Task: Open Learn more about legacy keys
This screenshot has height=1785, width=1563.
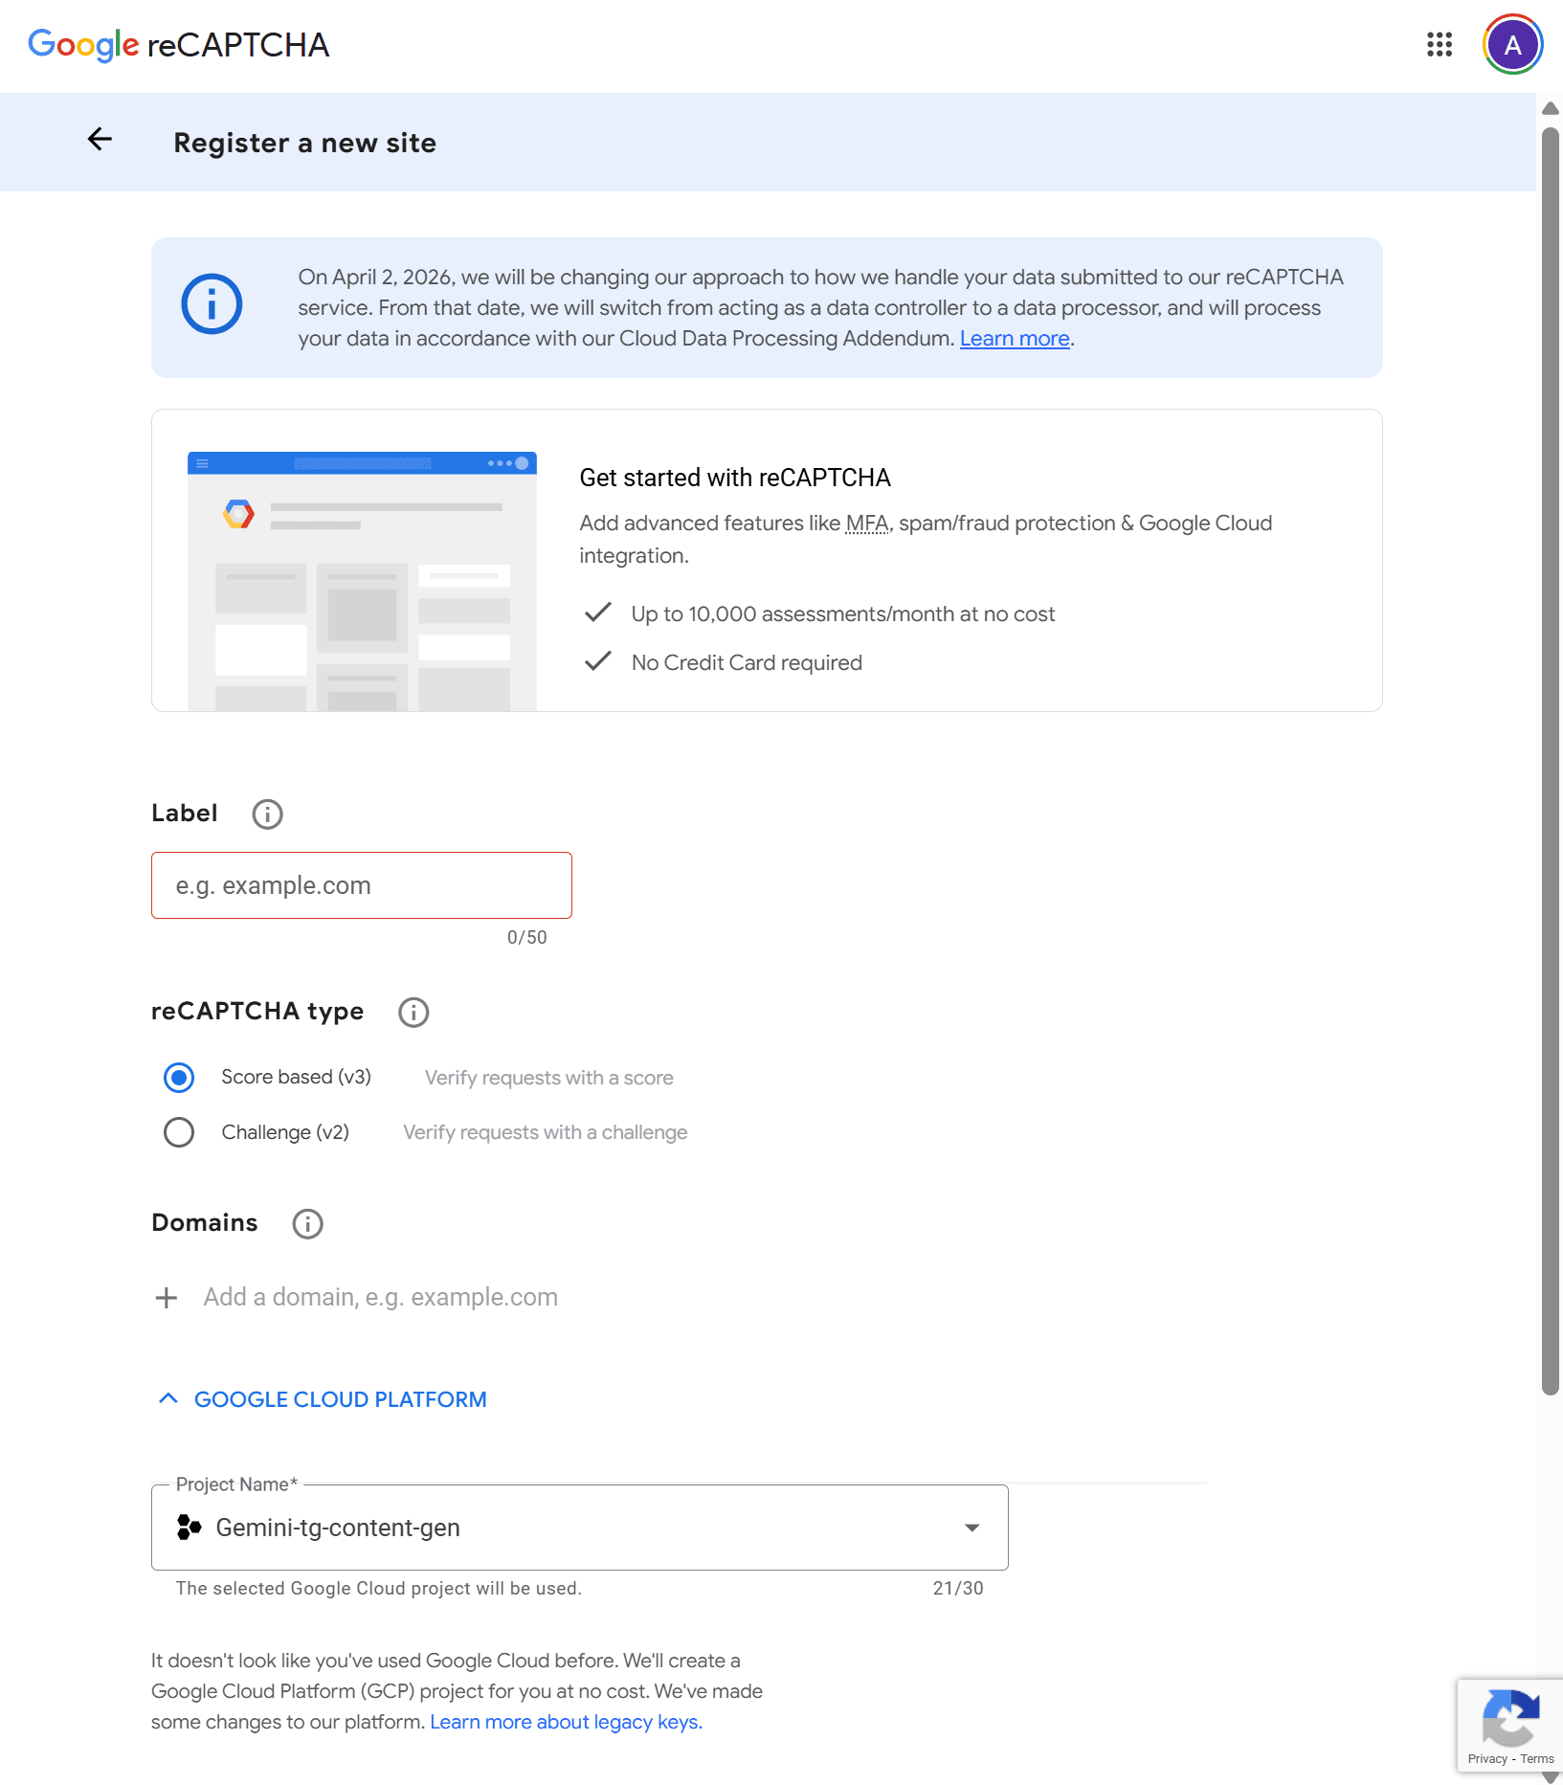Action: click(566, 1722)
